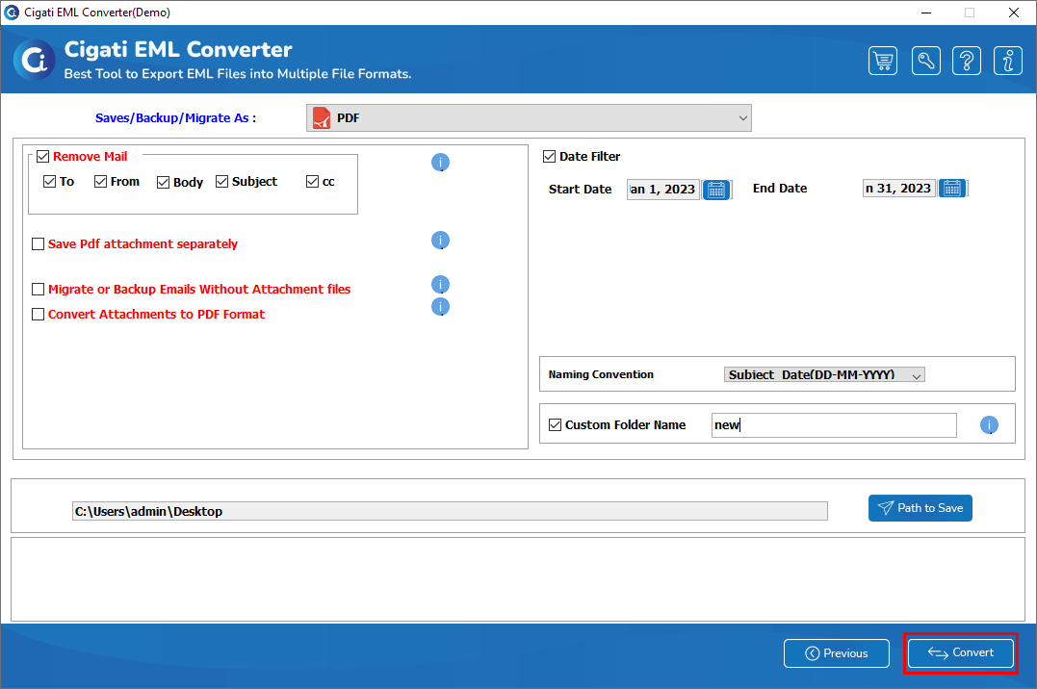Image resolution: width=1037 pixels, height=689 pixels.
Task: Click the Custom Folder Name text field
Action: point(834,425)
